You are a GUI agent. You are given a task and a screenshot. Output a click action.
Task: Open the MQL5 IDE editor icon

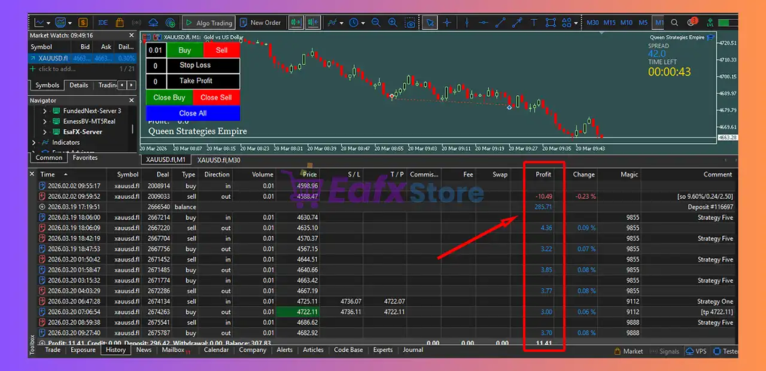pyautogui.click(x=103, y=23)
